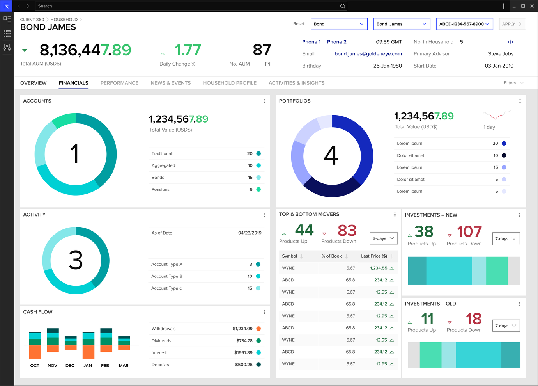The image size is (538, 386).
Task: Switch to the Household Profile tab
Action: tap(230, 83)
